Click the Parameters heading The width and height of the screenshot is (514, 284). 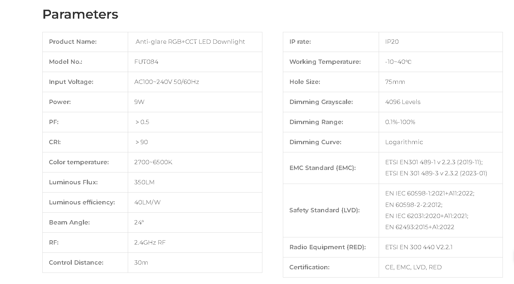80,14
